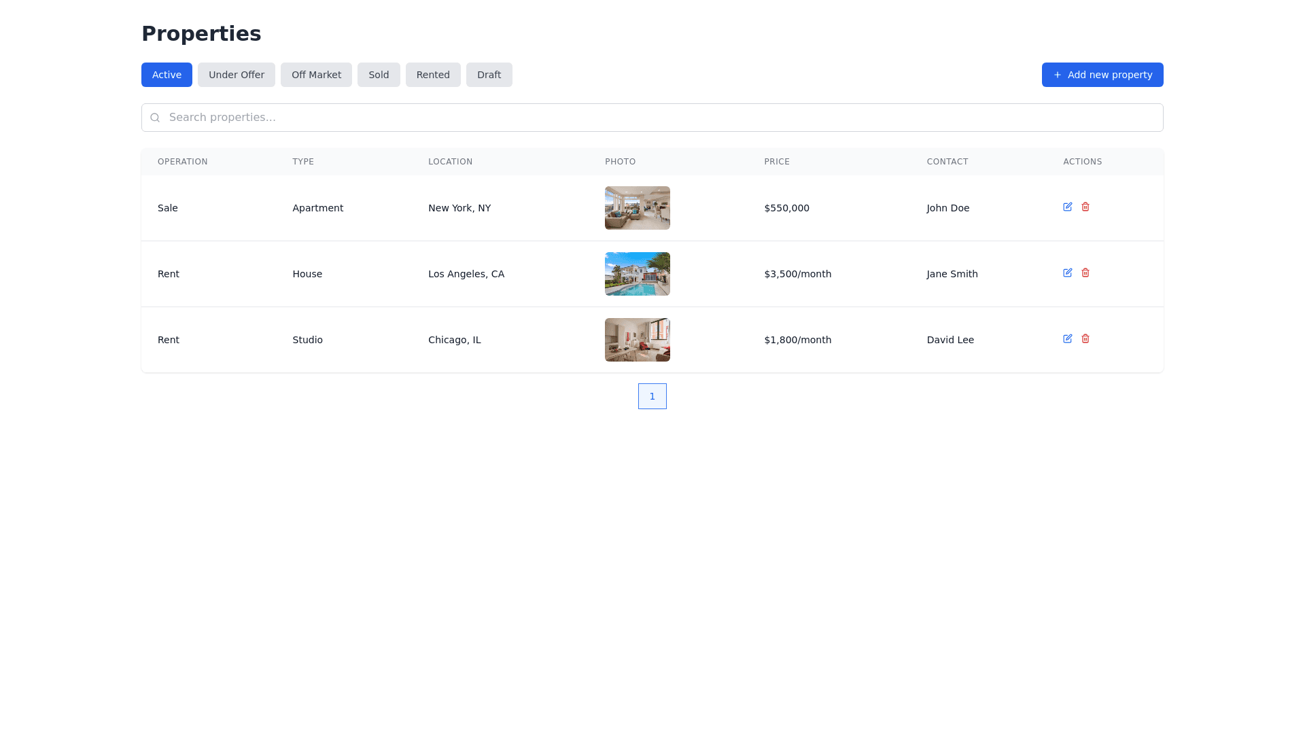This screenshot has height=734, width=1305.
Task: Open the Draft properties tab
Action: pos(489,75)
